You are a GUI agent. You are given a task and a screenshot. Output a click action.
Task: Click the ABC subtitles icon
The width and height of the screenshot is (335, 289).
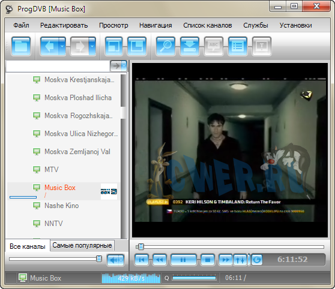pos(214,46)
